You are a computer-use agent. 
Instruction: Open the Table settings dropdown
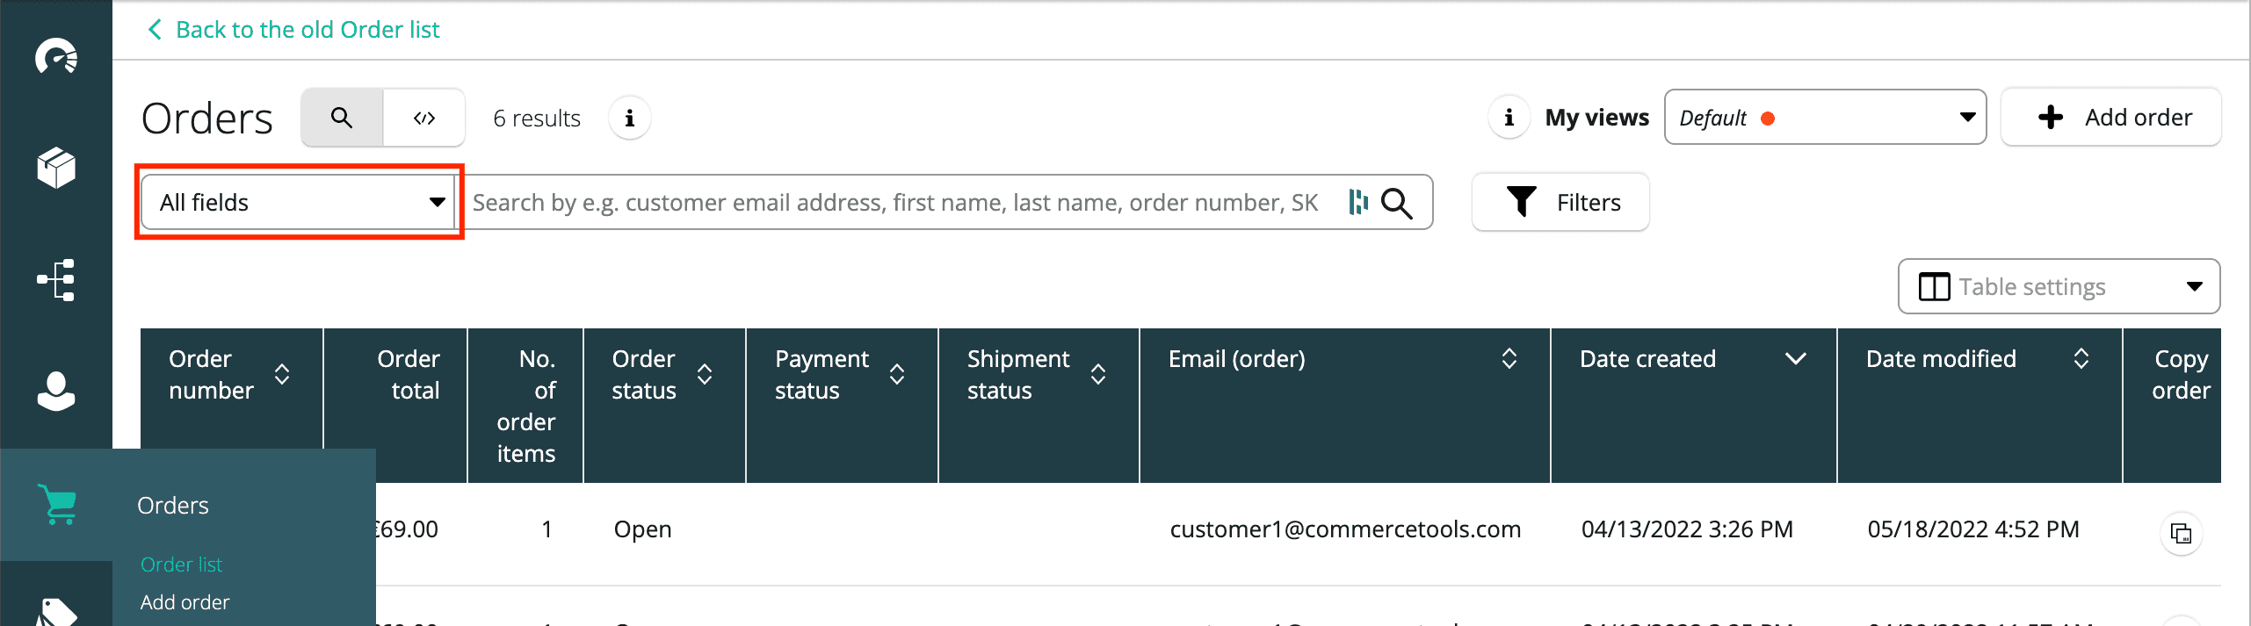pyautogui.click(x=2058, y=287)
